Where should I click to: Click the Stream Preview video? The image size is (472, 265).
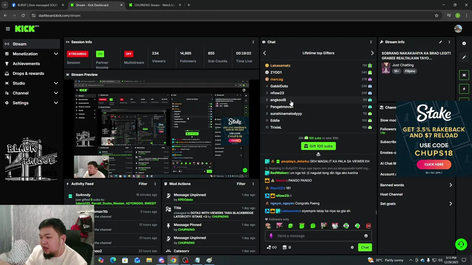[x=162, y=129]
